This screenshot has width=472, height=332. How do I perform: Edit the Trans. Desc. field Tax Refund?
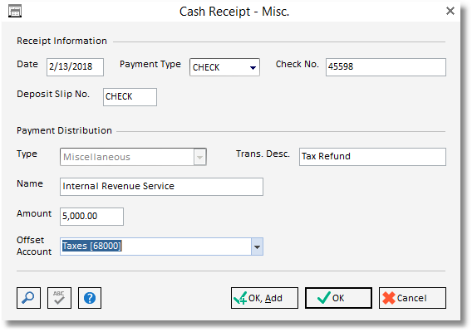[372, 157]
